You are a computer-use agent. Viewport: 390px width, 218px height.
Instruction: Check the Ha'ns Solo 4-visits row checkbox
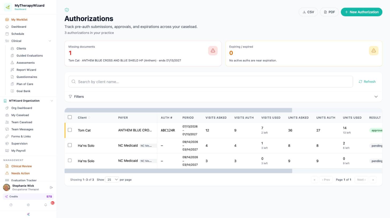pyautogui.click(x=70, y=145)
